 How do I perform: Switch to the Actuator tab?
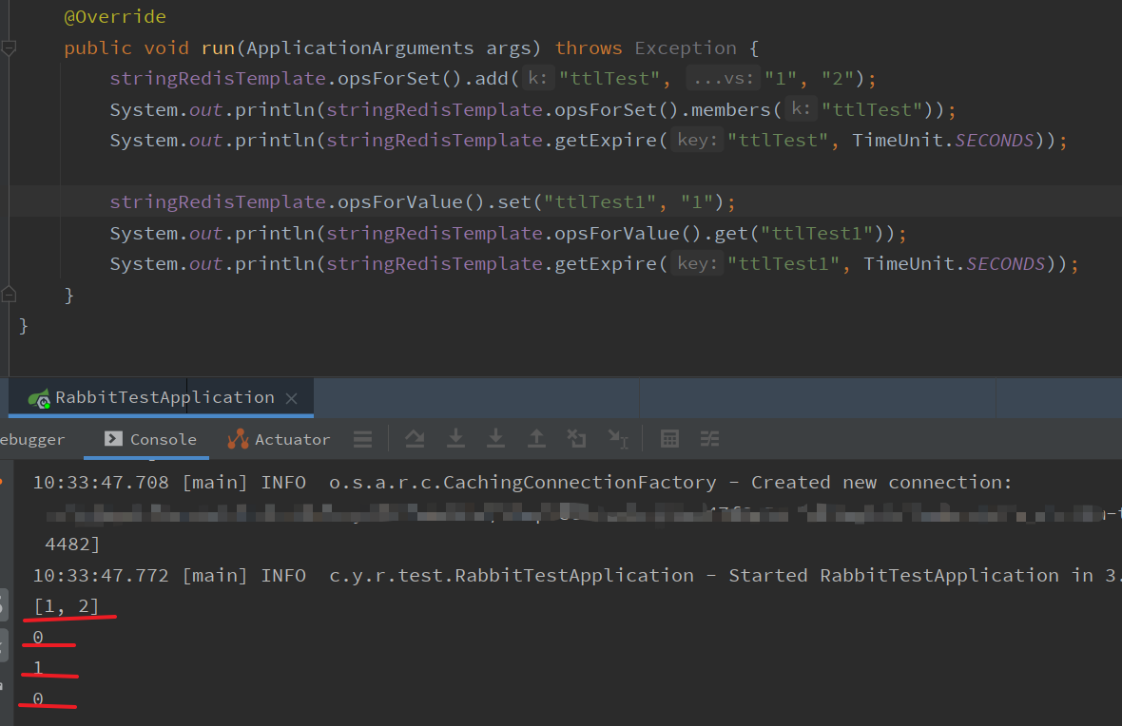(x=279, y=439)
